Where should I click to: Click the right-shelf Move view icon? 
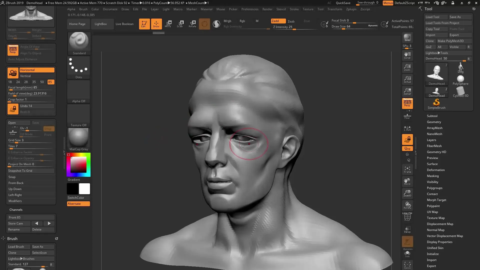point(407,182)
